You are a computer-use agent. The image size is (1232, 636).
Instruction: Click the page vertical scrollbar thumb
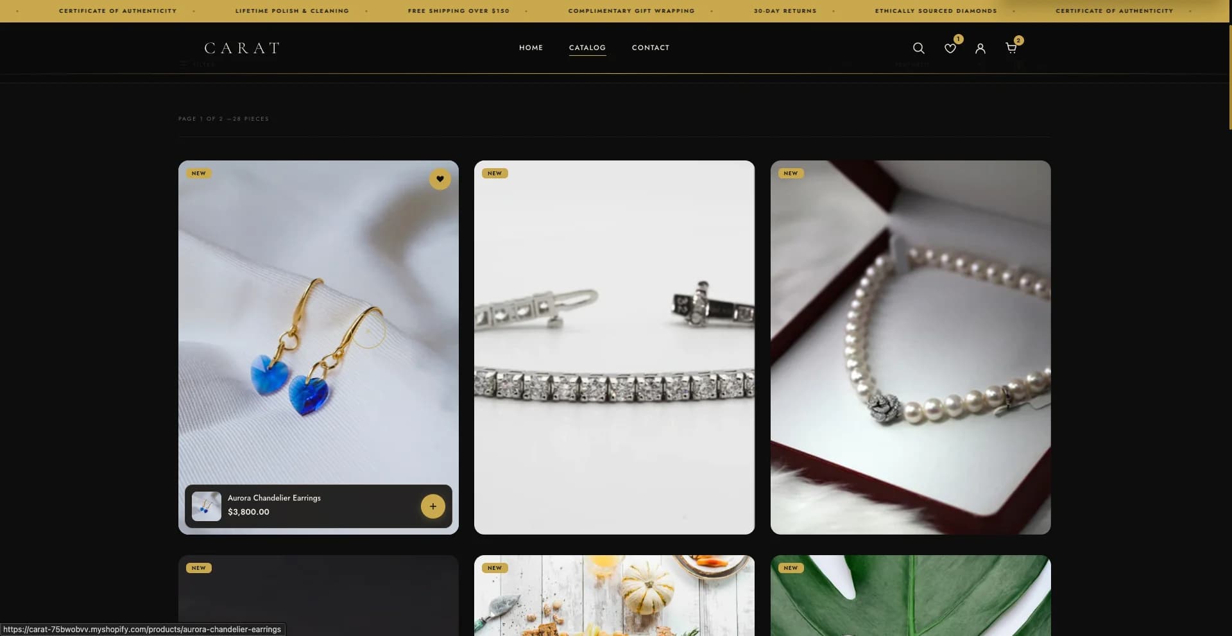1229,76
